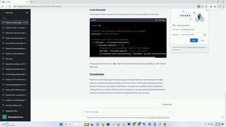Viewport: 226px width, 127px height.
Task: Click the password key icon in address bar
Action: tap(198, 6)
